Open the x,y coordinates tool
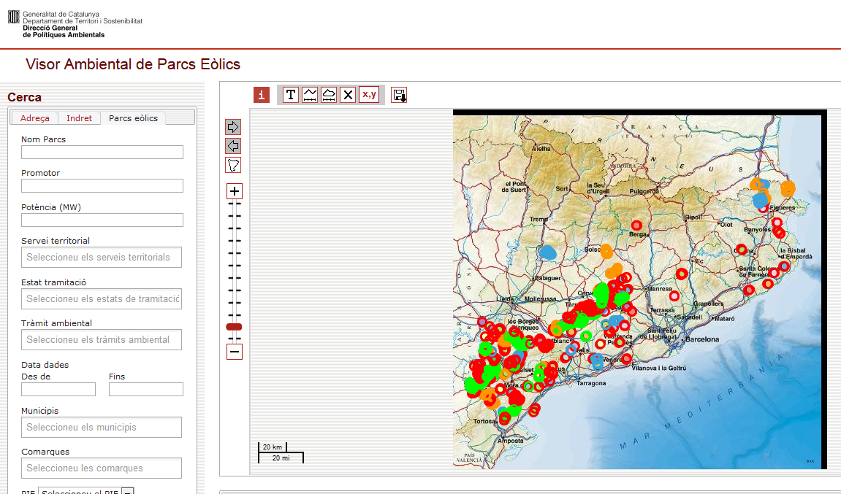The width and height of the screenshot is (841, 494). pos(369,95)
